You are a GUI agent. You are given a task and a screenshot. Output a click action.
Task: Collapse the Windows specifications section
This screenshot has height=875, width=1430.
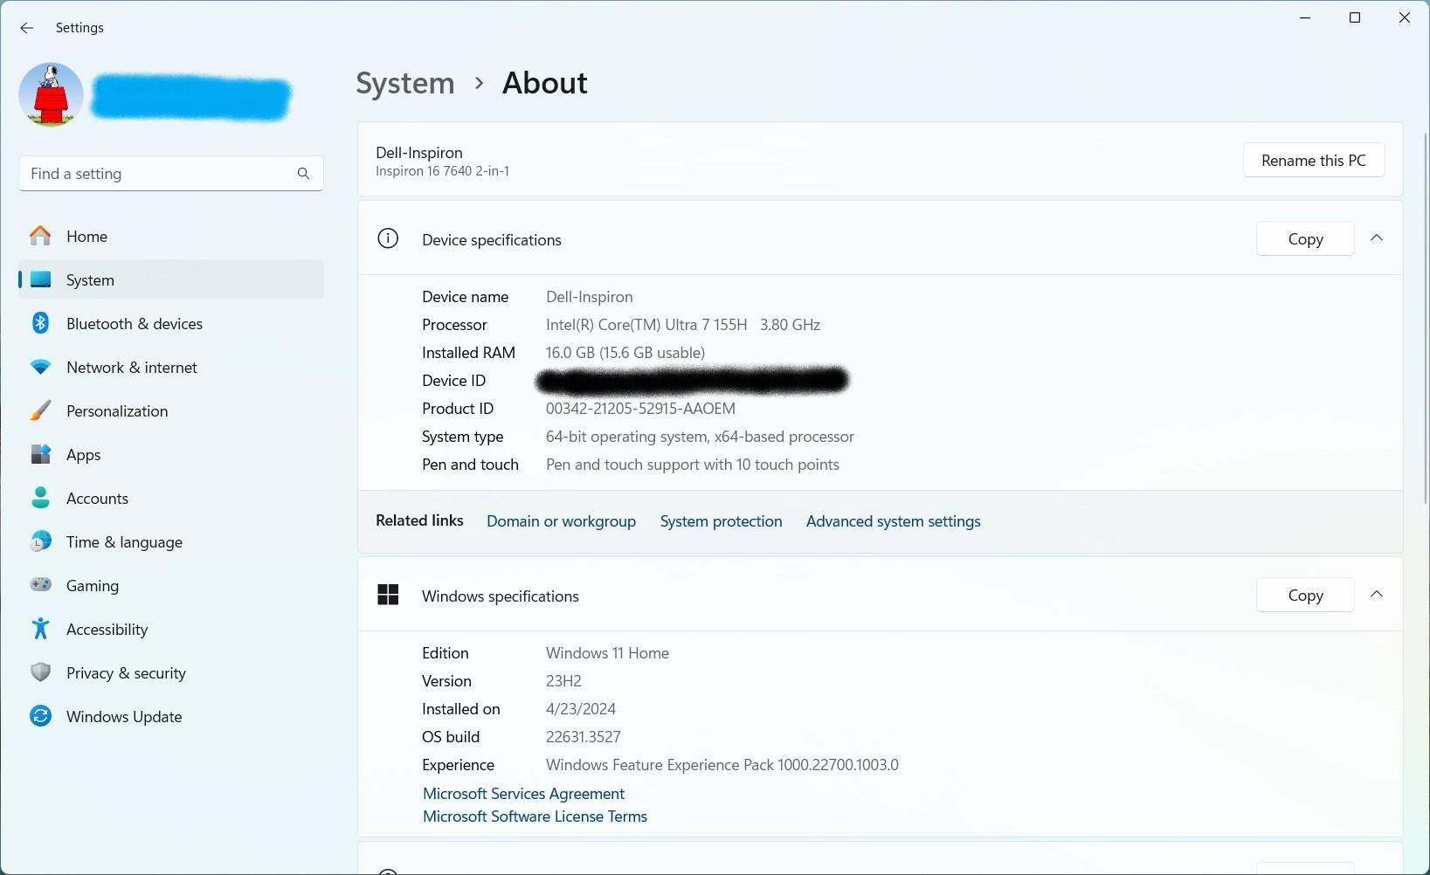pos(1377,595)
